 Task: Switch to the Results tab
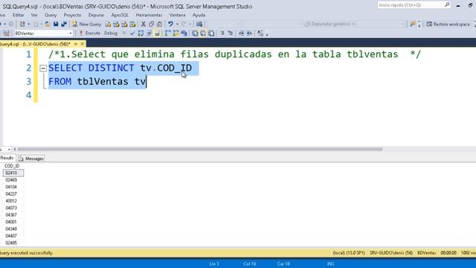[x=7, y=158]
